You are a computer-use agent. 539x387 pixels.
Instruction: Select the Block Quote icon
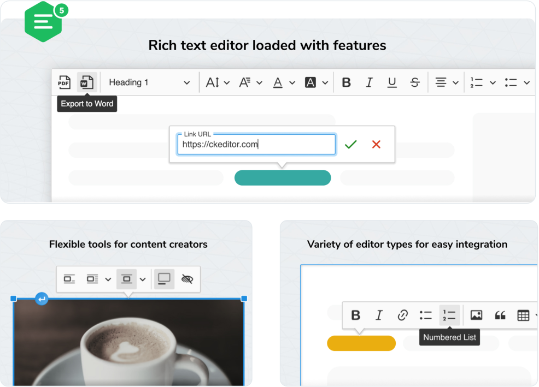click(500, 315)
